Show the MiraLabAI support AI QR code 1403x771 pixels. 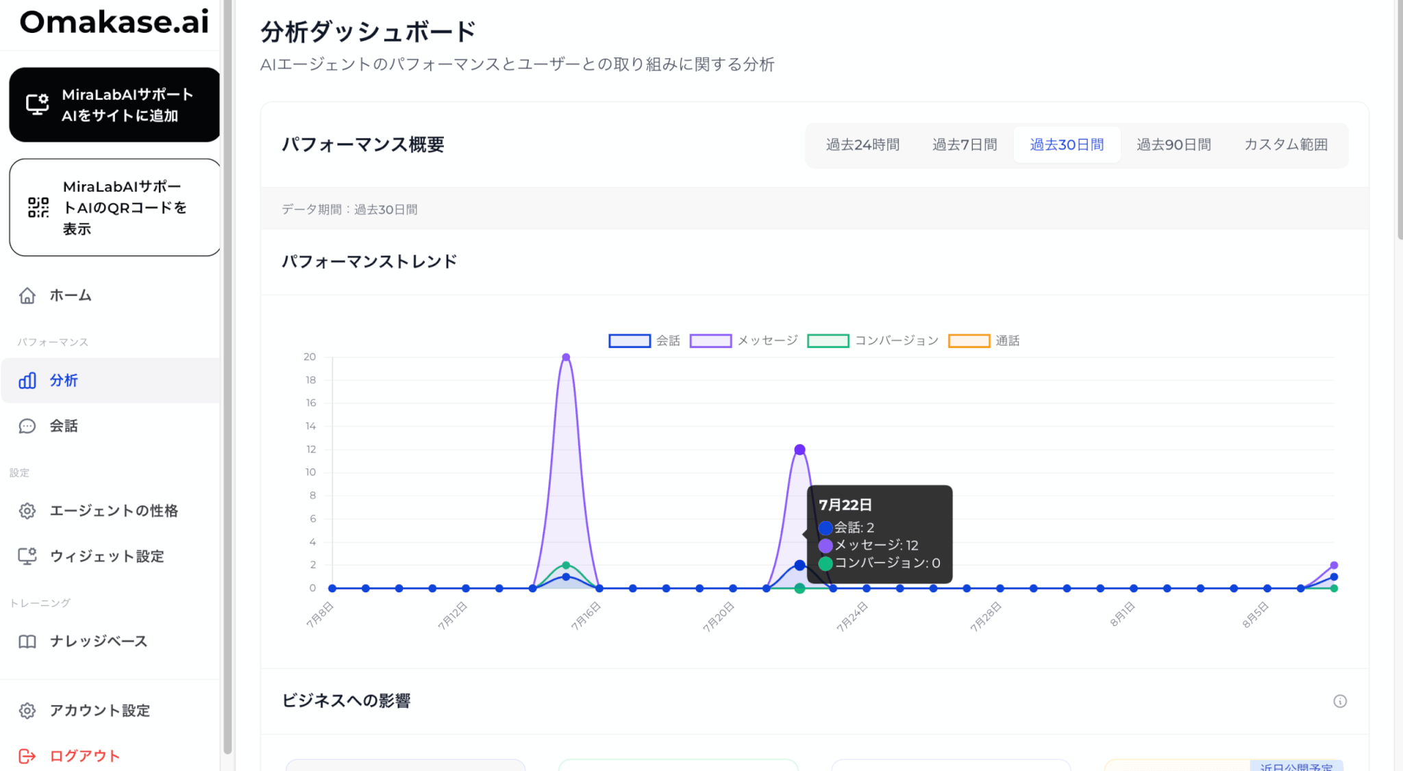(x=114, y=207)
